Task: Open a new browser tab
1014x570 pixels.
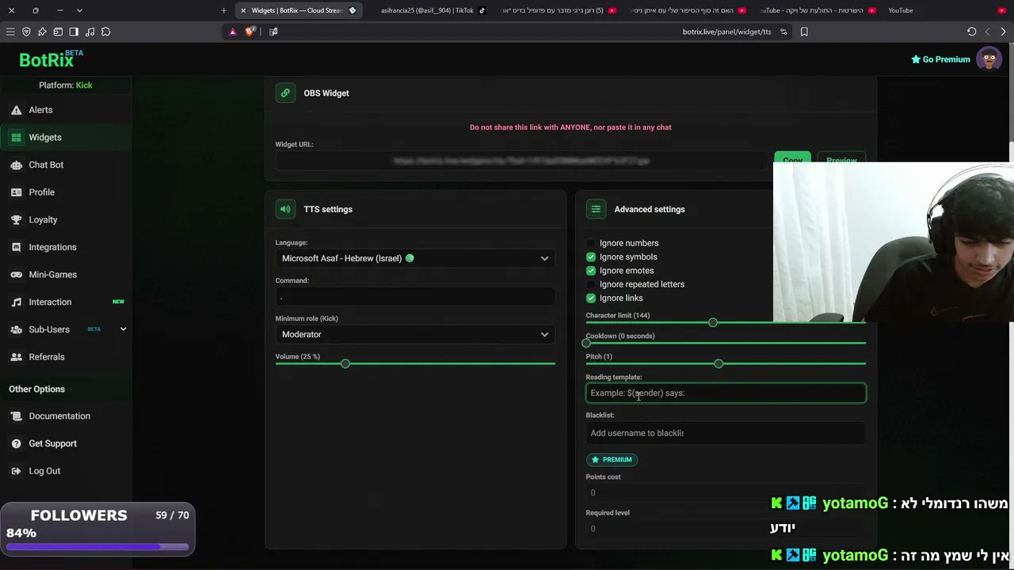Action: click(223, 10)
